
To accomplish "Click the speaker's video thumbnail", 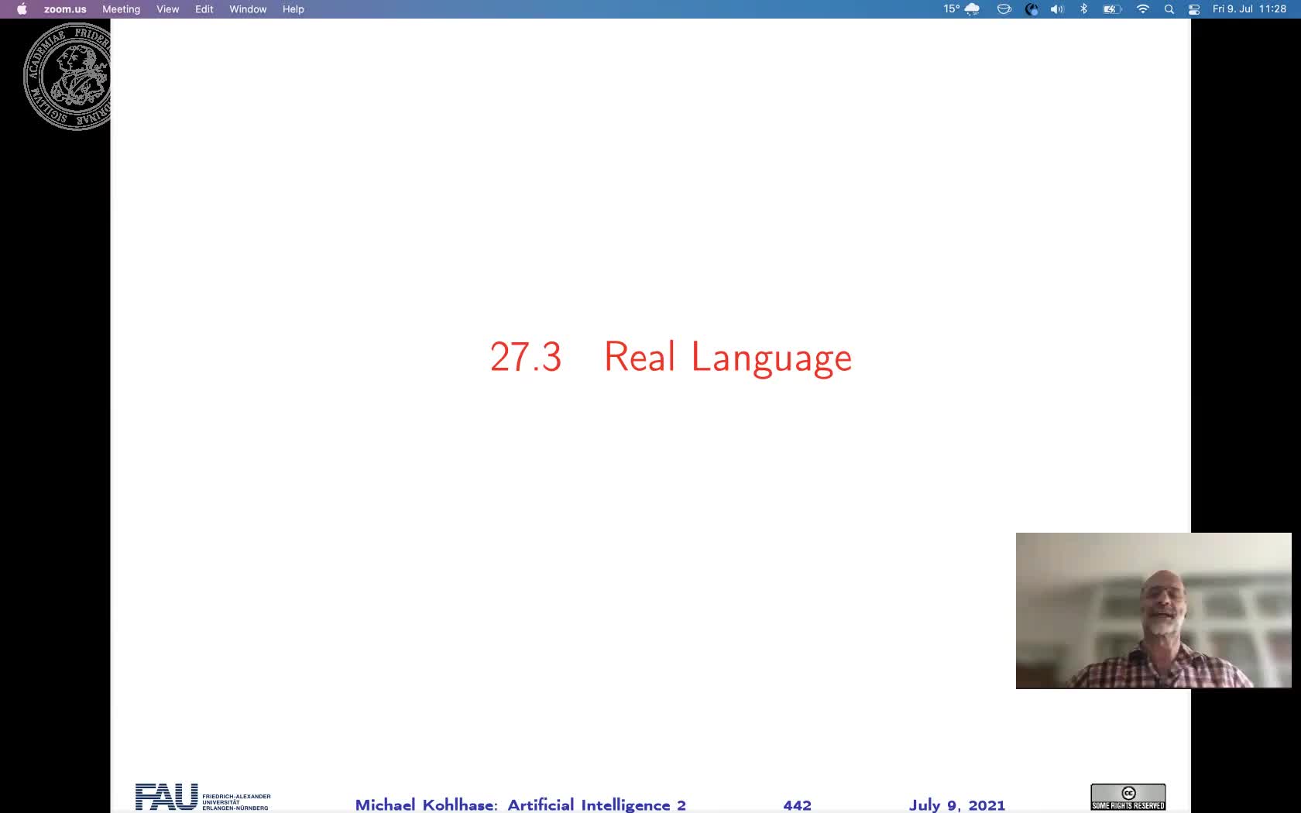I will click(x=1152, y=611).
